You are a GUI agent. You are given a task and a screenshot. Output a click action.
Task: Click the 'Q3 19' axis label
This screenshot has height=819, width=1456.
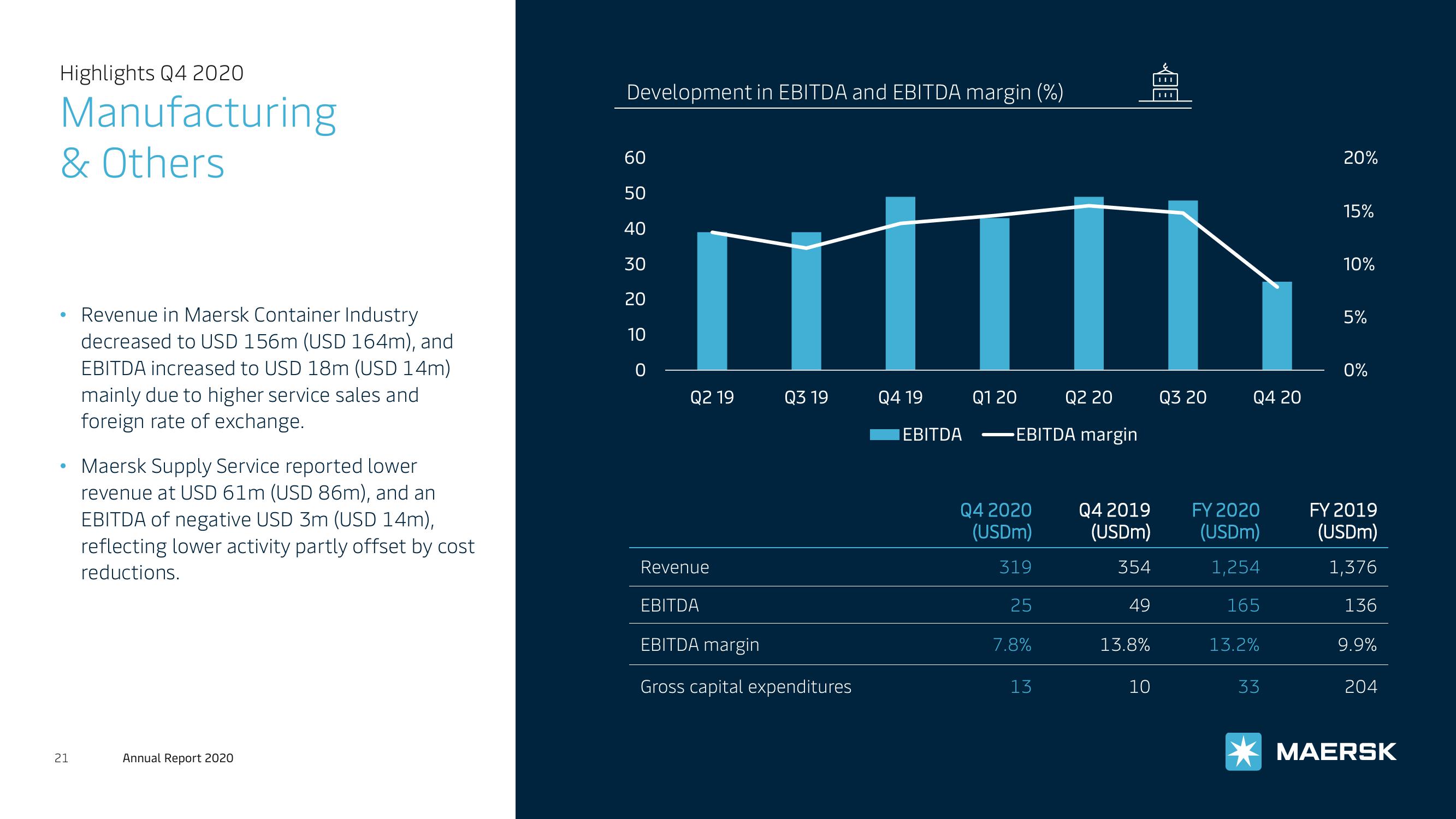806,398
